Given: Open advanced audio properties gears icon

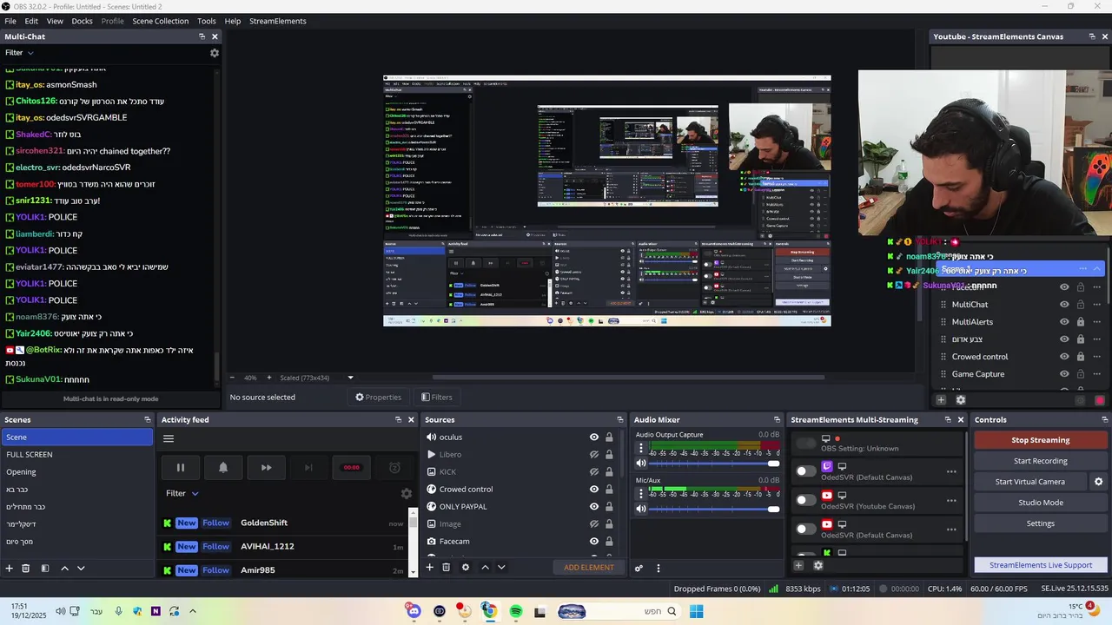Looking at the screenshot, I should [639, 569].
